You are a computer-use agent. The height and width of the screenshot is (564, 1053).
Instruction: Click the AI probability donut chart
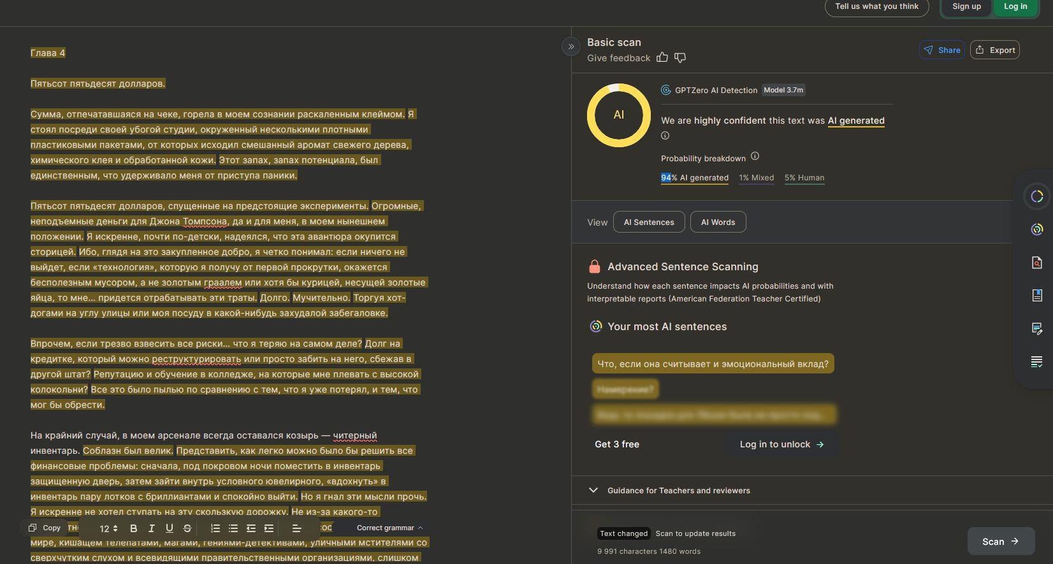click(618, 115)
